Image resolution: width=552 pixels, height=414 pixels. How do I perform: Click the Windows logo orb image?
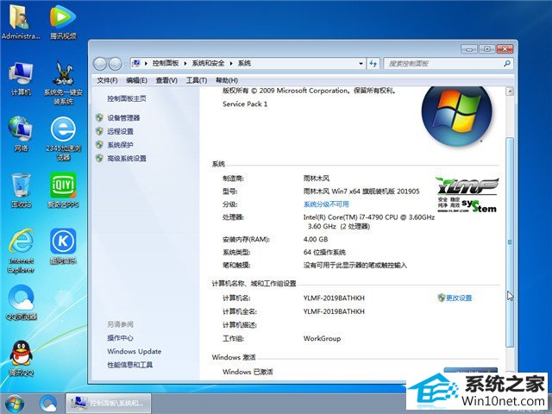[x=457, y=115]
